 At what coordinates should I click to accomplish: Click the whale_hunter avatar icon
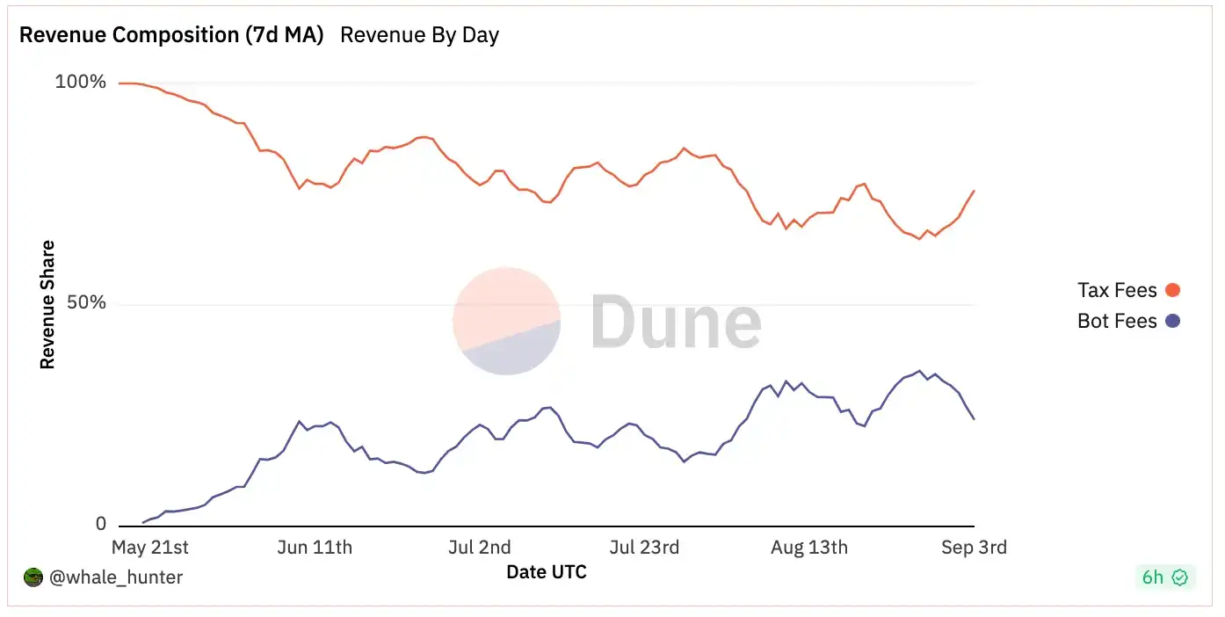click(33, 577)
